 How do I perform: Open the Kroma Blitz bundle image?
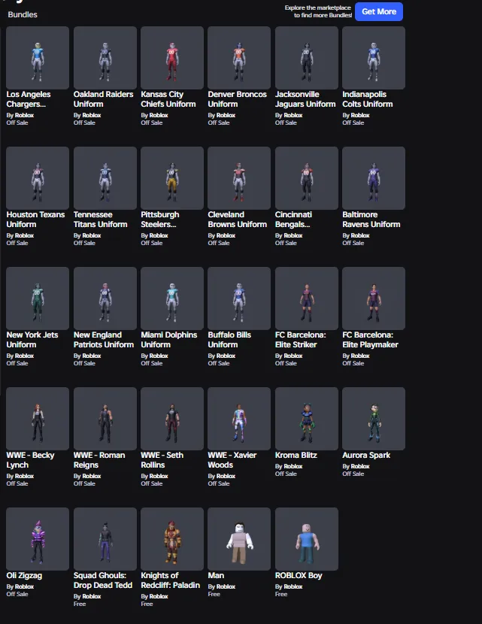coord(307,418)
